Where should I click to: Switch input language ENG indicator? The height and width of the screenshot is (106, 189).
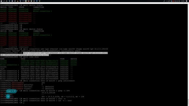179,1
